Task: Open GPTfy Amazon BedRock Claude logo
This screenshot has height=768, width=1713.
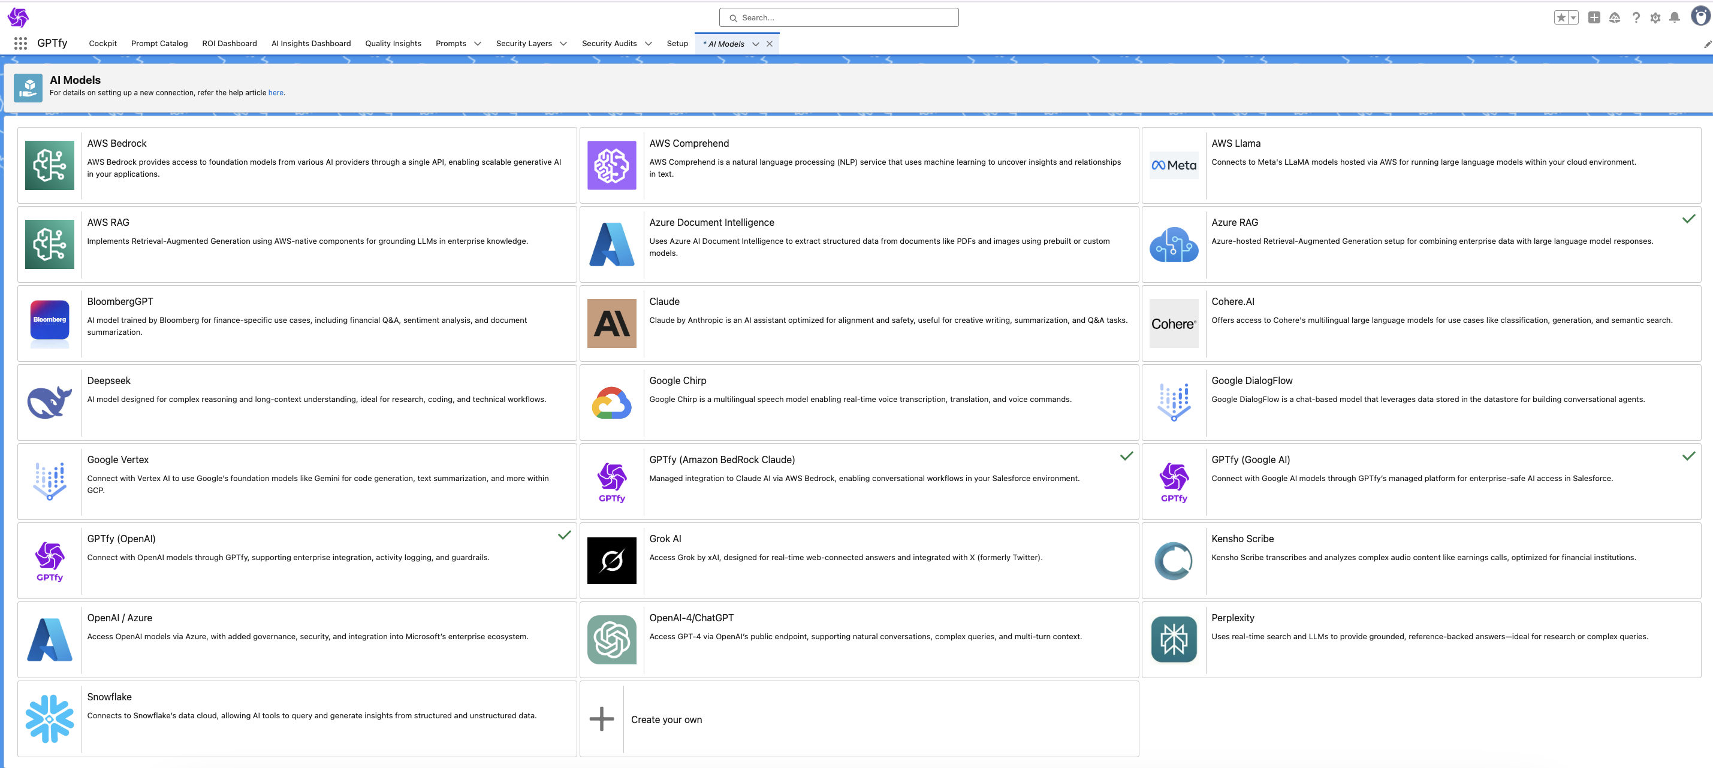Action: [612, 483]
